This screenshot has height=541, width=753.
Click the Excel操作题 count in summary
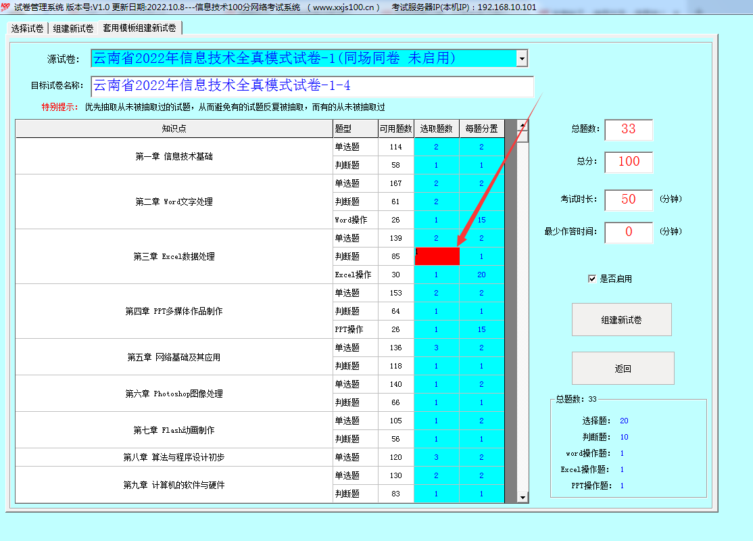622,470
